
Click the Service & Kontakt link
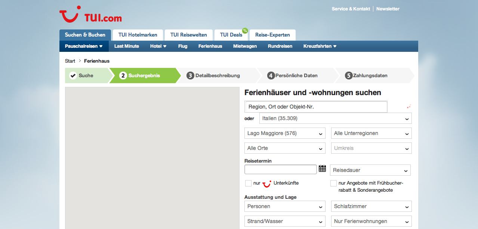click(351, 9)
